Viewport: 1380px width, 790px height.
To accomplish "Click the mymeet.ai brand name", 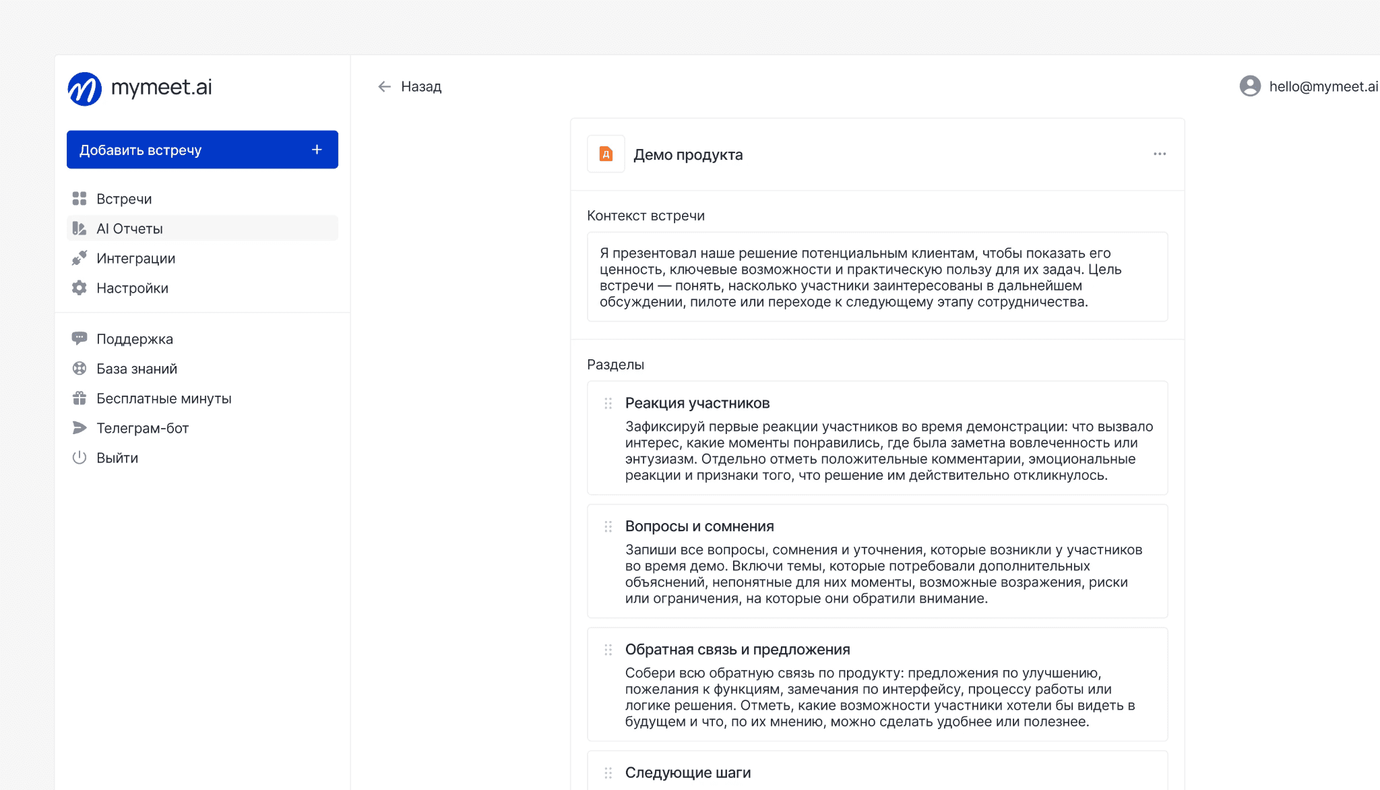I will pyautogui.click(x=161, y=87).
